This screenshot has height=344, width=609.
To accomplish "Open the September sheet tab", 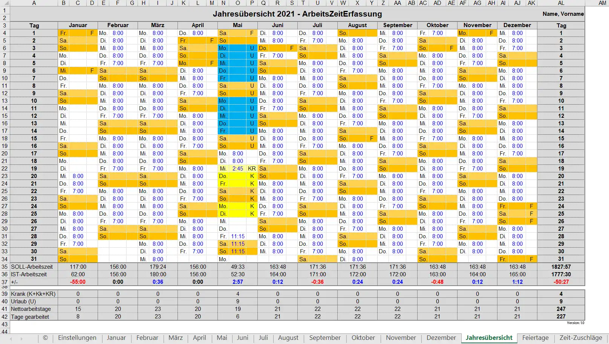I will (x=325, y=338).
